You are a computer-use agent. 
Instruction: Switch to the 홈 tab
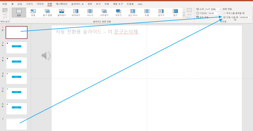[x=12, y=4]
